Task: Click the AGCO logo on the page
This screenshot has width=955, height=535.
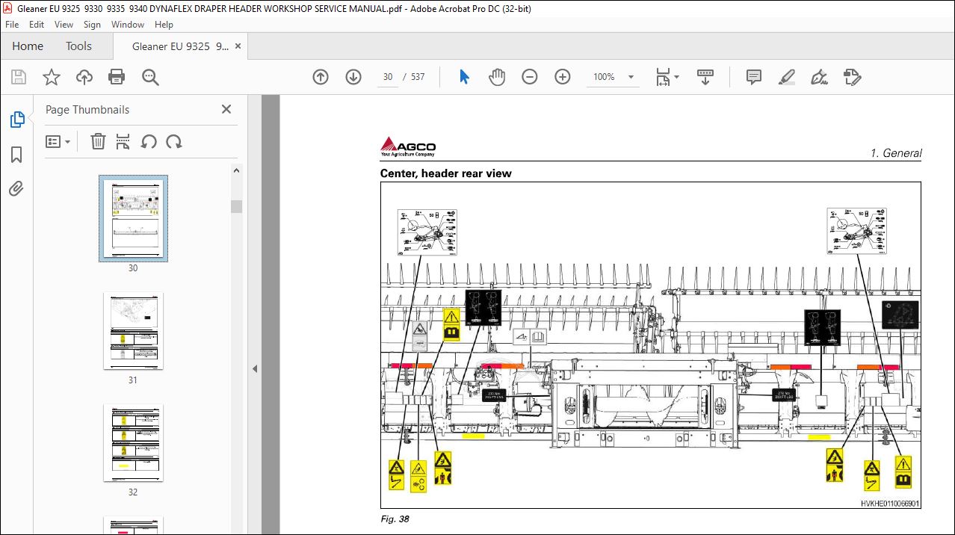Action: point(408,147)
